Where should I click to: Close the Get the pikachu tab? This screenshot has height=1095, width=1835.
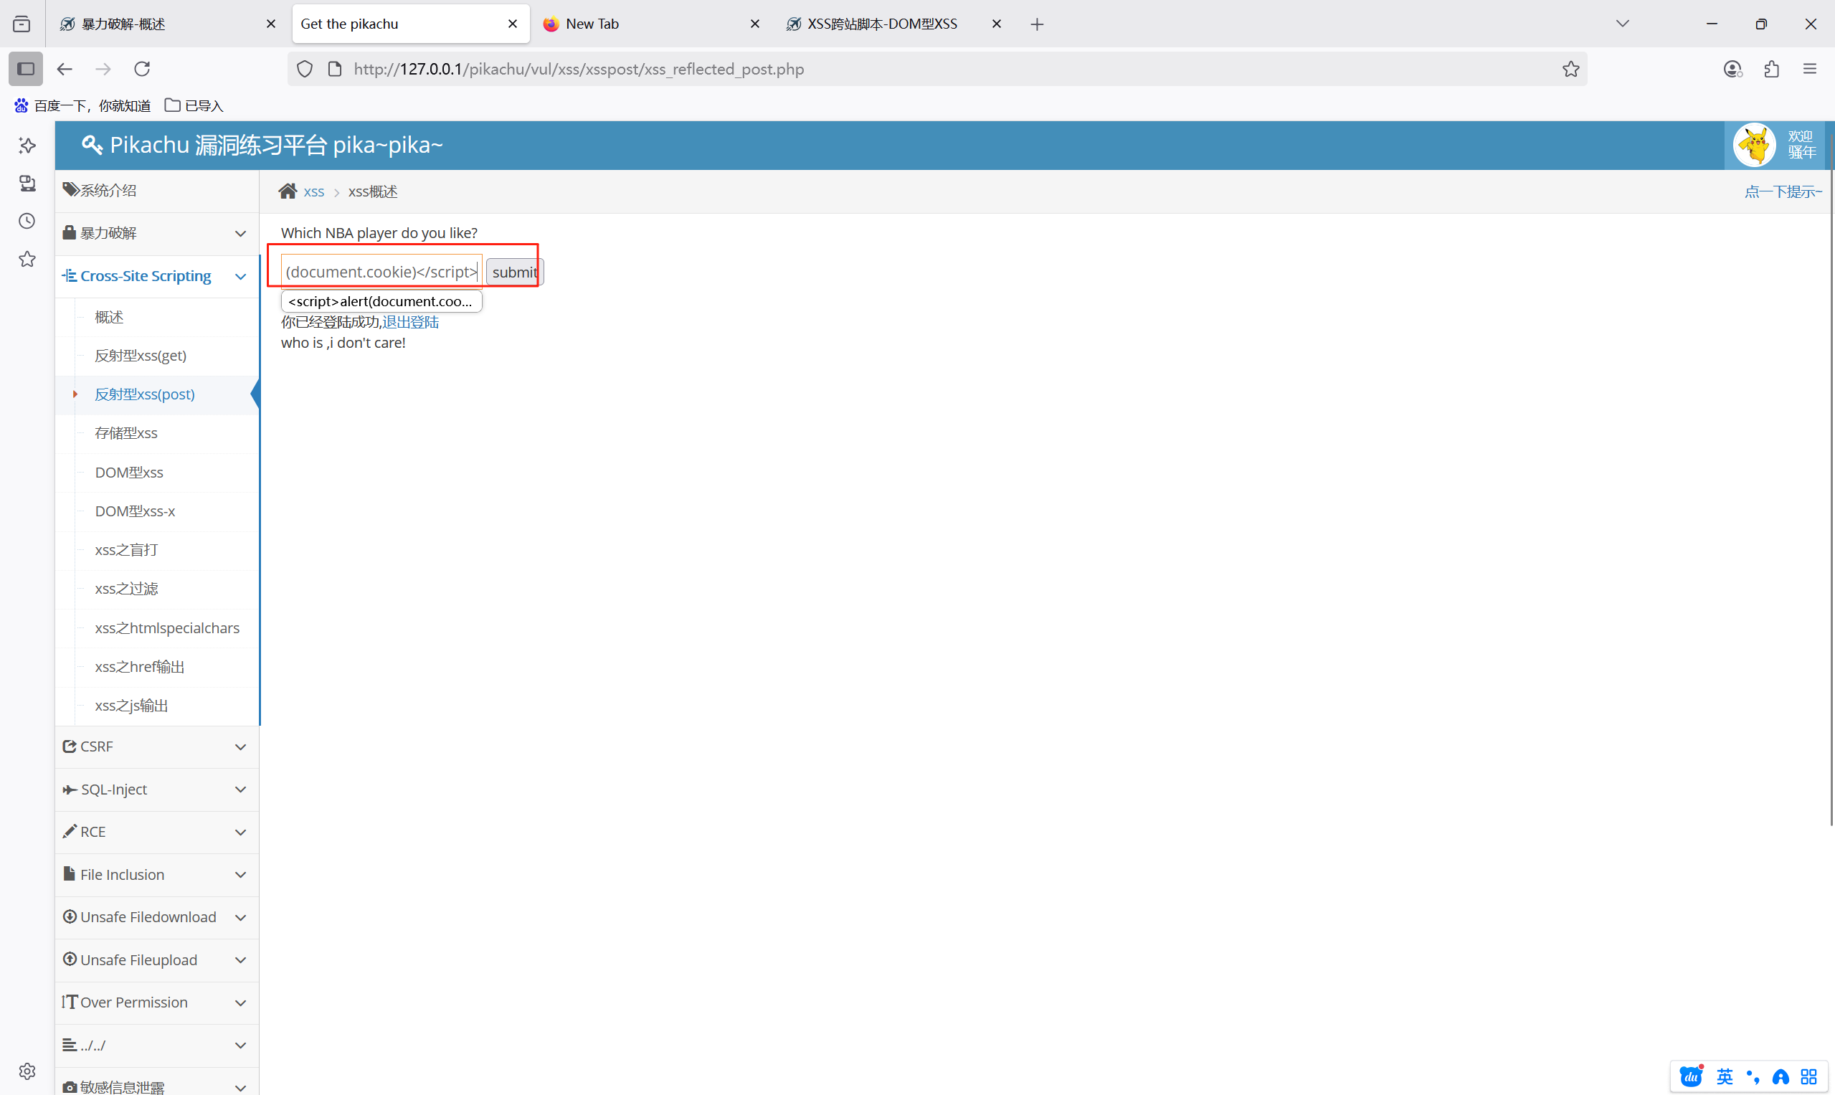pos(513,24)
